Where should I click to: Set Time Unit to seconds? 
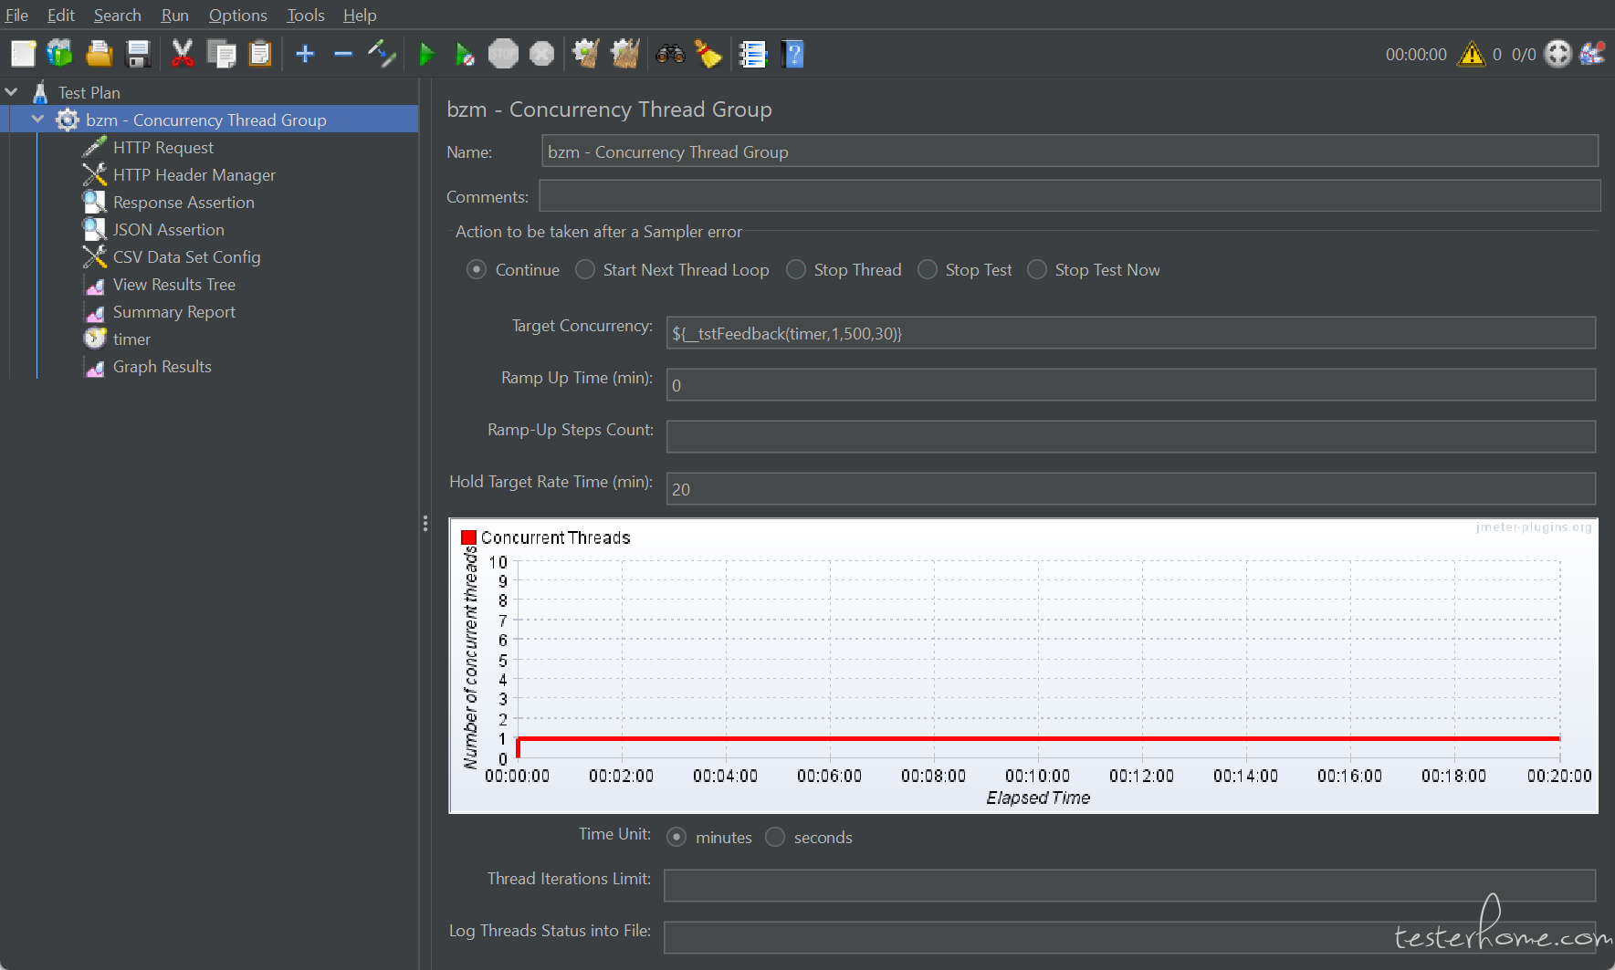[x=775, y=838]
